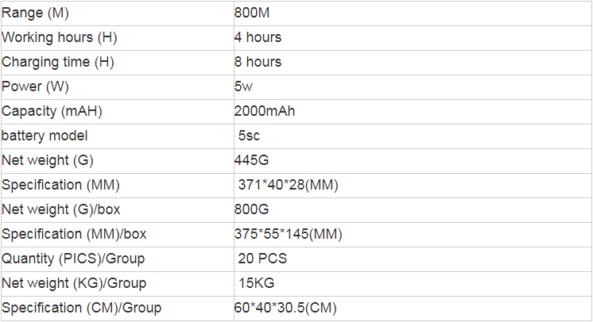Click the Quantity (PICS)/Group label
The image size is (593, 322).
click(x=73, y=259)
